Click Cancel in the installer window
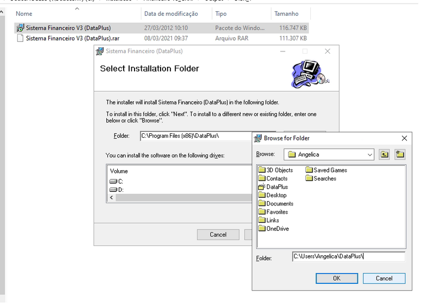The image size is (434, 304). [218, 235]
